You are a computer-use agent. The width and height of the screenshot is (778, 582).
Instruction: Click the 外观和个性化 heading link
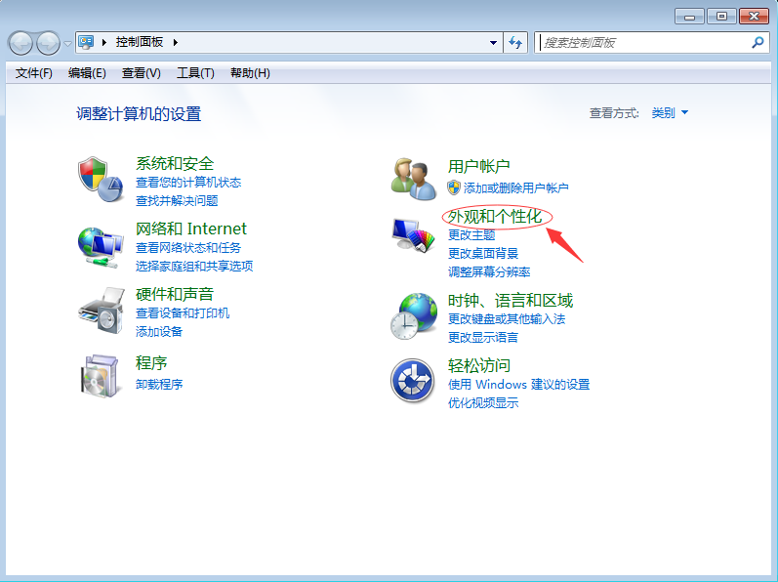pyautogui.click(x=495, y=217)
